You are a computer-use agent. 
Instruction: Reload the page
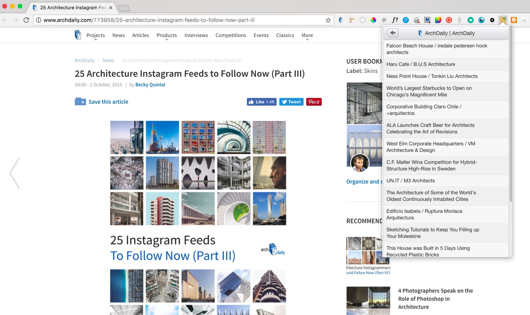26,20
